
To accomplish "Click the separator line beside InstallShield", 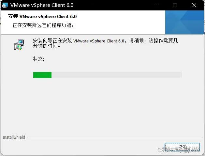I will pyautogui.click(x=115, y=138).
